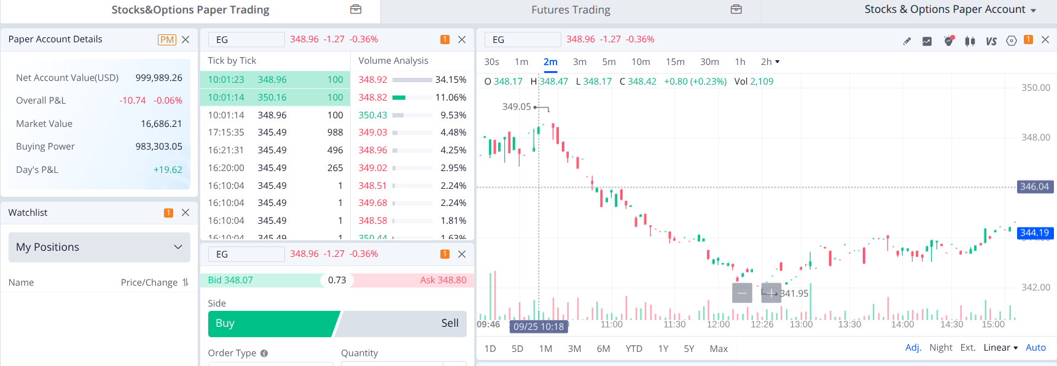Select the 3M time range
The image size is (1057, 366).
coord(574,349)
